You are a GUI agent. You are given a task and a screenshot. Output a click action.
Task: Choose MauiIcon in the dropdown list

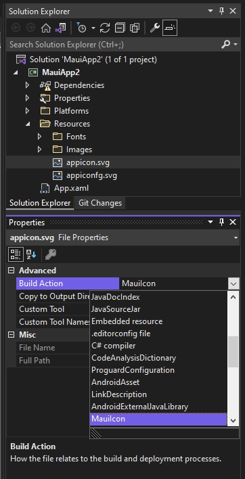pyautogui.click(x=158, y=419)
